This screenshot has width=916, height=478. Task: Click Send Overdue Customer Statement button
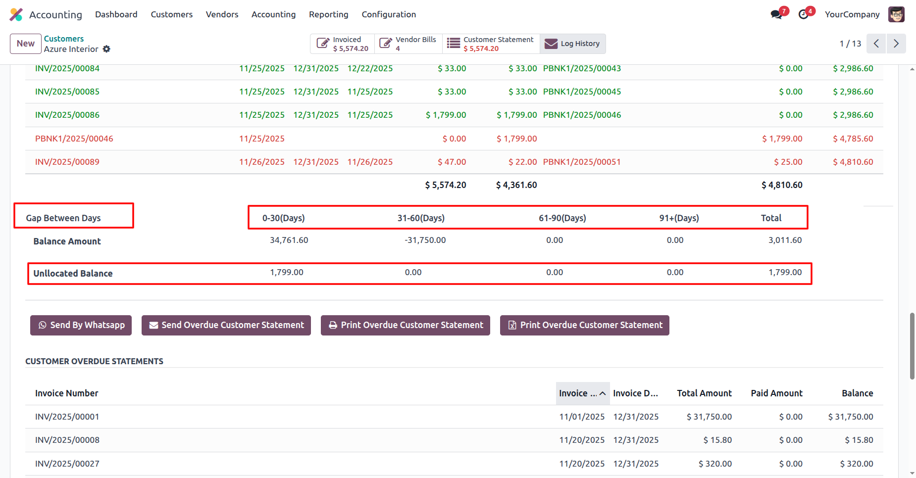(226, 325)
